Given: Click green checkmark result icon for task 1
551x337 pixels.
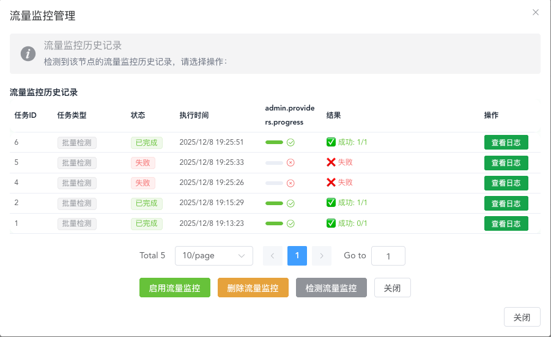Looking at the screenshot, I should pyautogui.click(x=331, y=223).
